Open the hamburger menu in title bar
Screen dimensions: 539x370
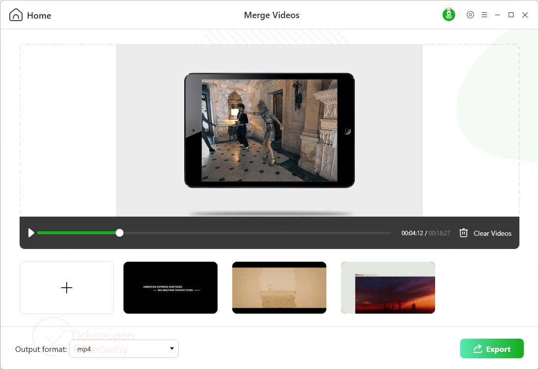(484, 15)
